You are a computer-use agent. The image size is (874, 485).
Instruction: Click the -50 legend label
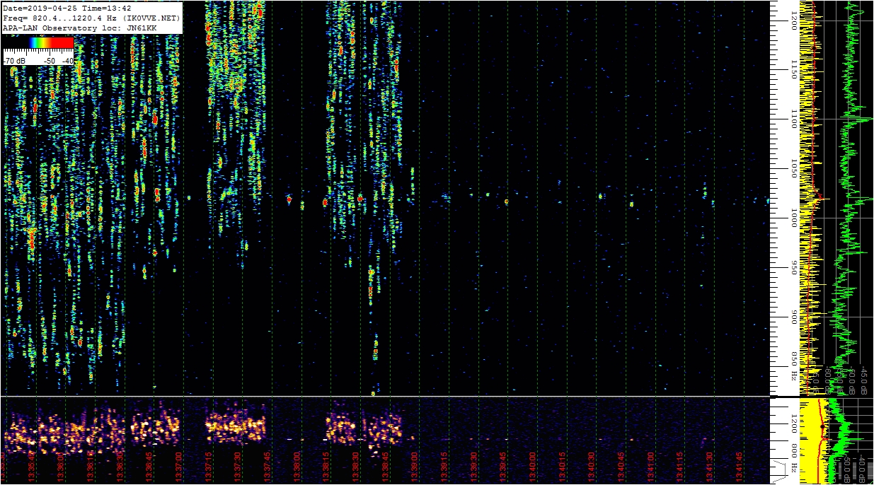(50, 62)
